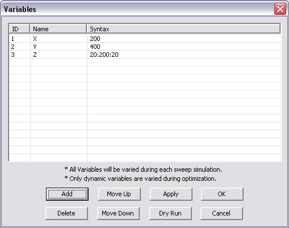This screenshot has width=289, height=228.
Task: Click the Syntax column header
Action: (x=183, y=29)
